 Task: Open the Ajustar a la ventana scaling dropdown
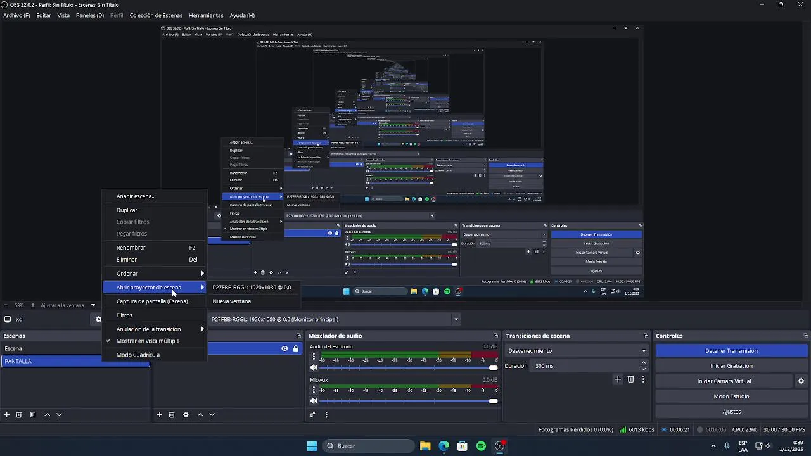click(68, 305)
